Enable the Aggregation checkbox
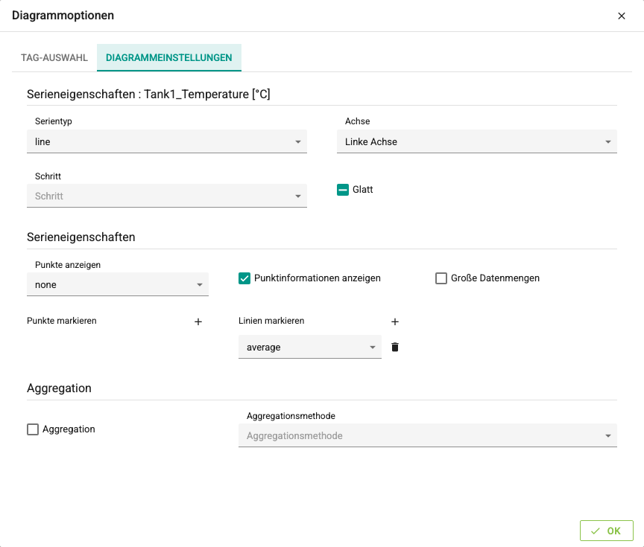The width and height of the screenshot is (644, 547). click(x=33, y=429)
